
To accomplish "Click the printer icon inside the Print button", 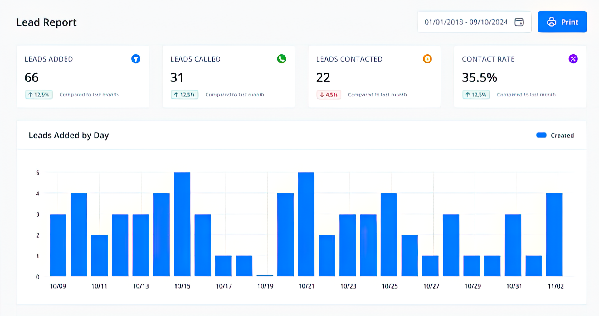I will 551,22.
